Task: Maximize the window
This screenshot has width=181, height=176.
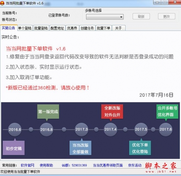Action: click(x=165, y=2)
